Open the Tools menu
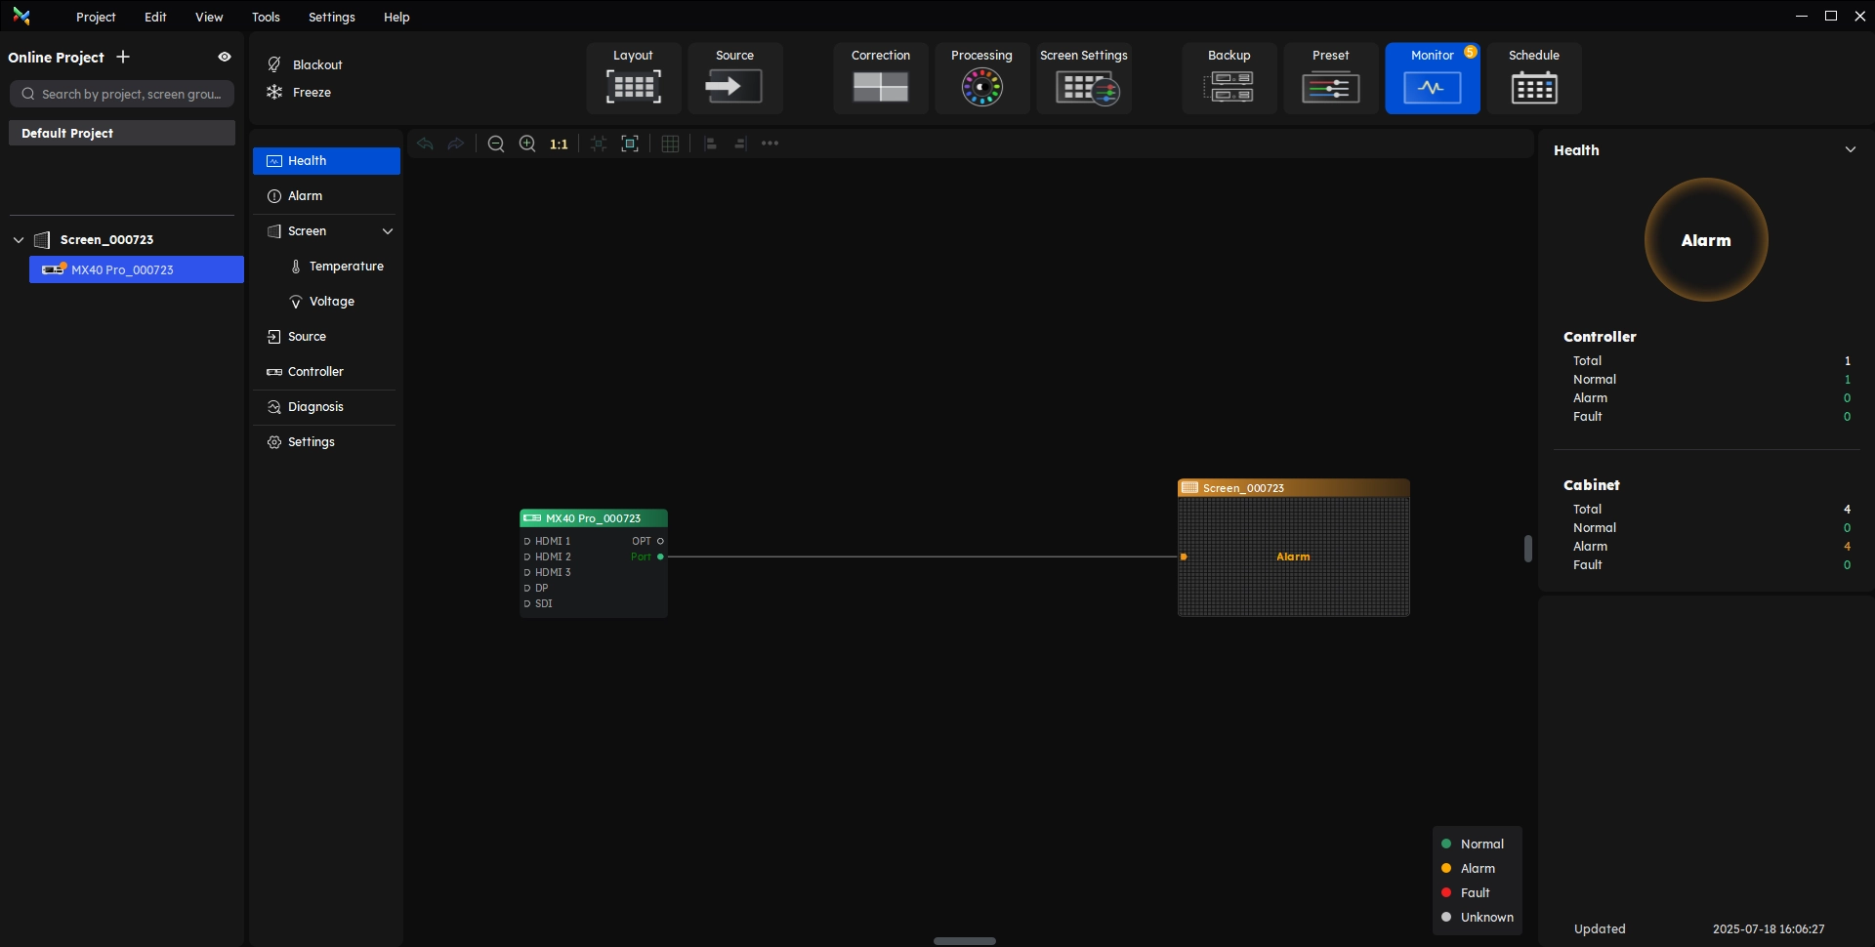Viewport: 1875px width, 947px height. click(x=266, y=18)
